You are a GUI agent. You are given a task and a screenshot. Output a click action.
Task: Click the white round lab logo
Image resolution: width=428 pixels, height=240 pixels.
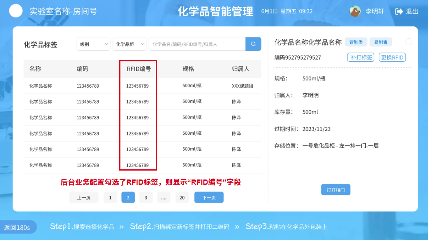16,11
